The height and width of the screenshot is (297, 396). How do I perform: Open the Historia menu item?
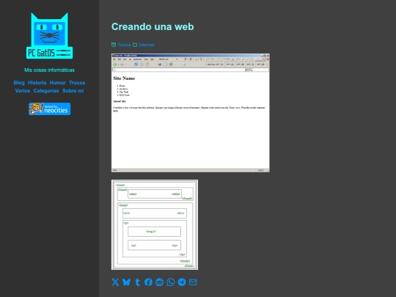[37, 83]
